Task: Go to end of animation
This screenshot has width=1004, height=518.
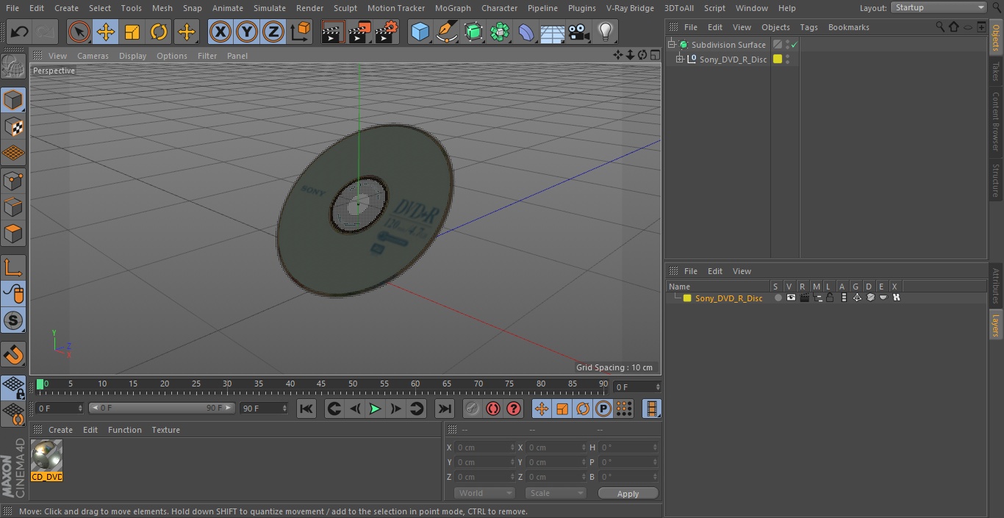Action: click(x=445, y=409)
